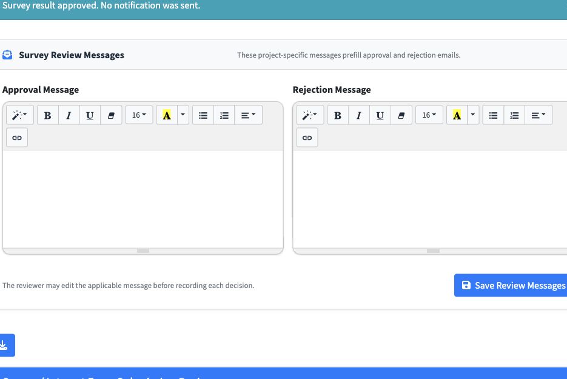Viewport: 567px width, 379px height.
Task: Click Save Review Messages button
Action: [x=511, y=286]
